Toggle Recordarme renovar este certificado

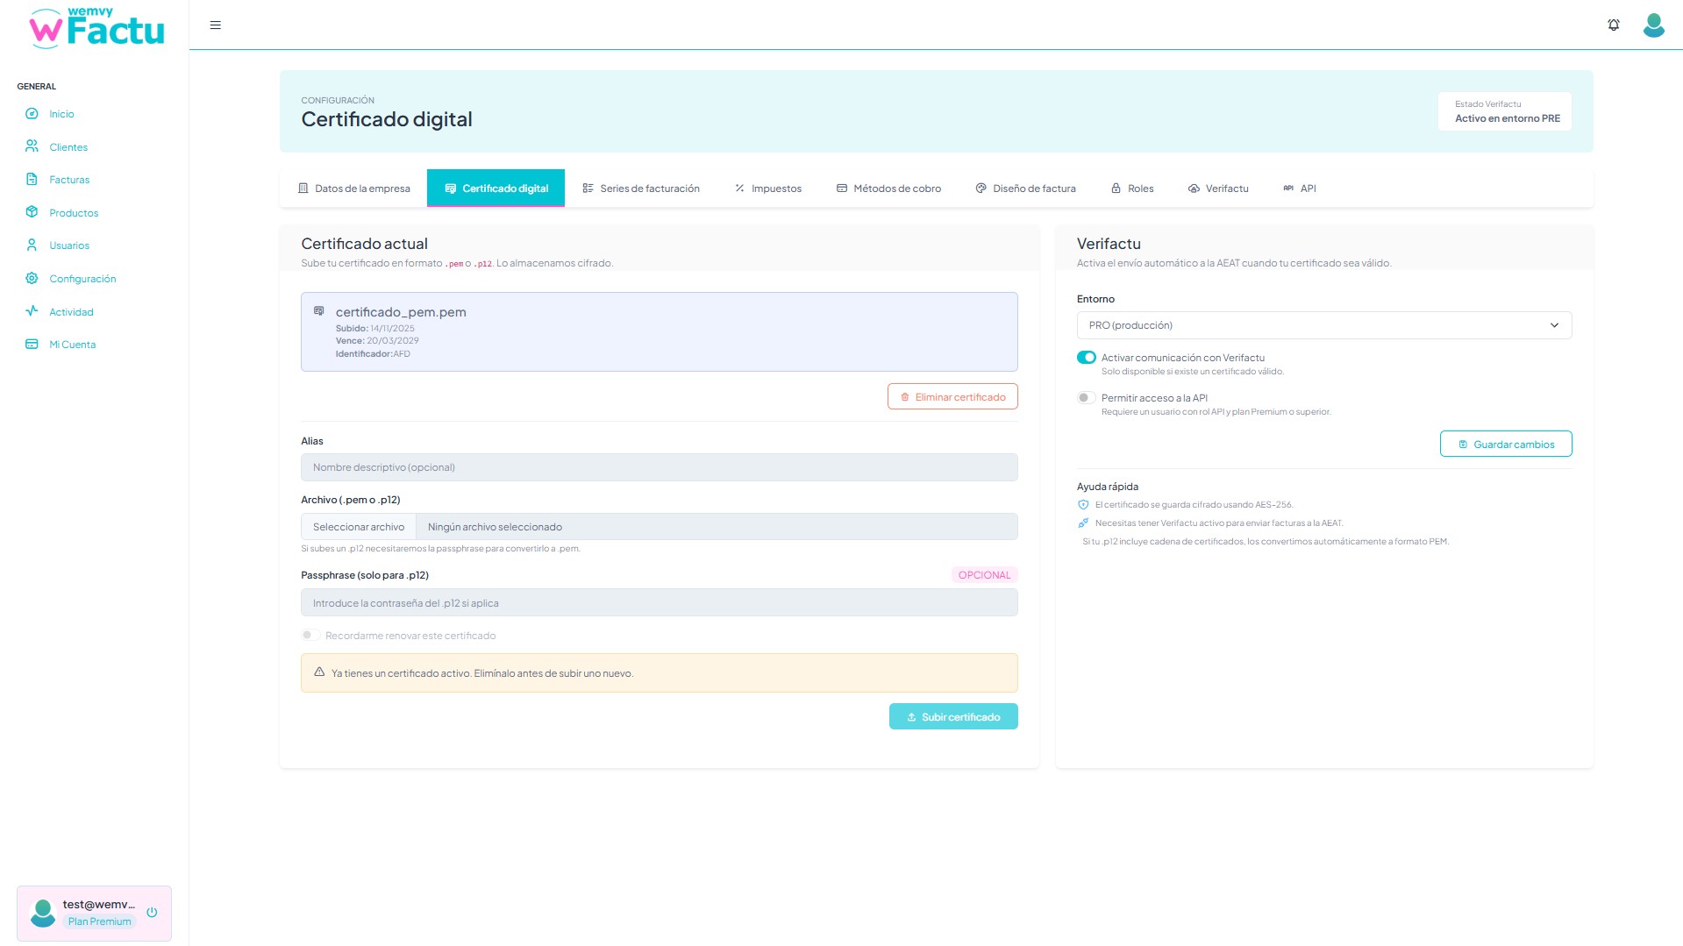[310, 635]
